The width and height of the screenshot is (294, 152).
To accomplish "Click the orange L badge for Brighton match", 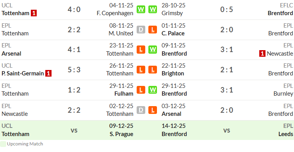I will coord(153,70).
